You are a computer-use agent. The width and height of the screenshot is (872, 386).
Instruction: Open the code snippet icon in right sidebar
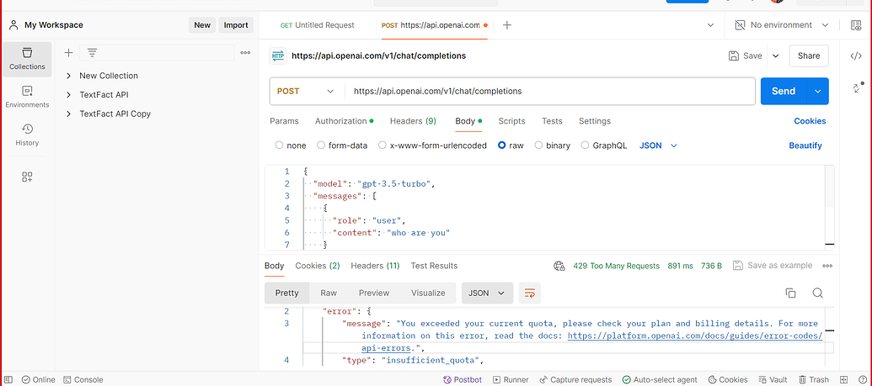click(856, 56)
